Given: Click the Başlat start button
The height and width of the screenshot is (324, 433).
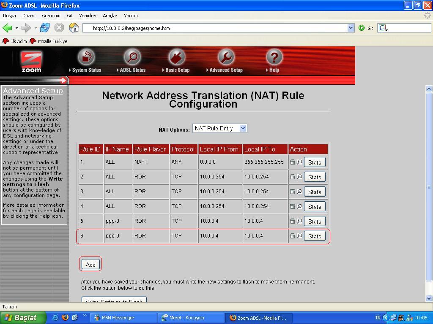Looking at the screenshot, I should coord(23,318).
